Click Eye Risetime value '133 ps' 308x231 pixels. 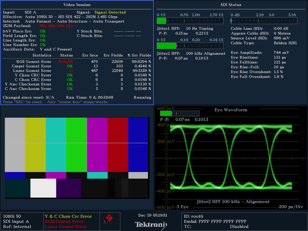pyautogui.click(x=280, y=57)
